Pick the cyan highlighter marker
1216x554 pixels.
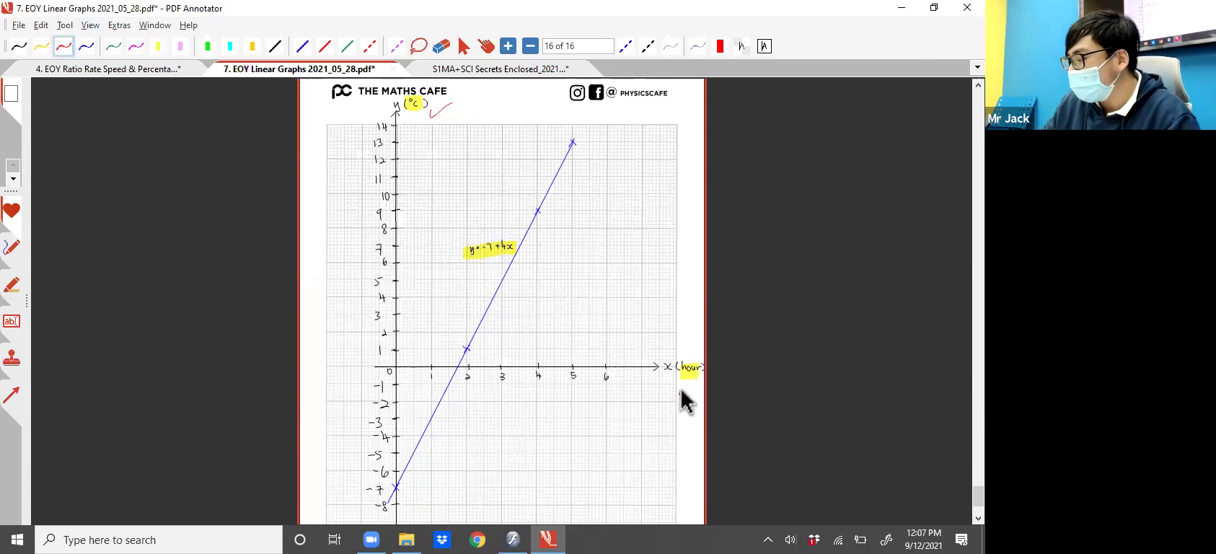coord(230,46)
